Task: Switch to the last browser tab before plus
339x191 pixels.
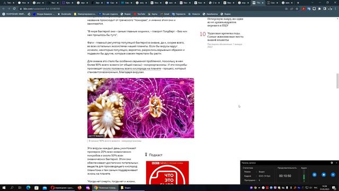Action: click(287, 3)
